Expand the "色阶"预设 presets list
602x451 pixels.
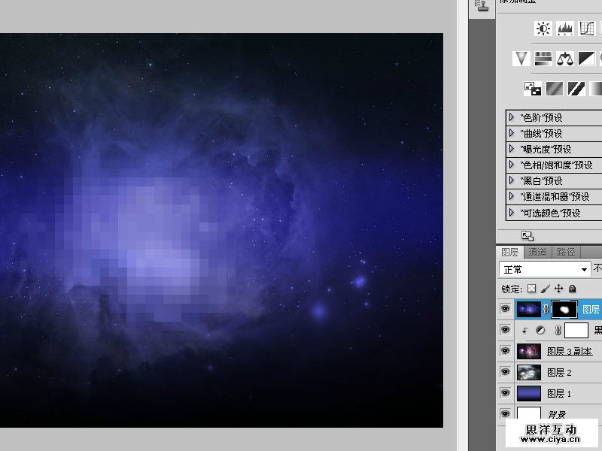click(x=512, y=117)
